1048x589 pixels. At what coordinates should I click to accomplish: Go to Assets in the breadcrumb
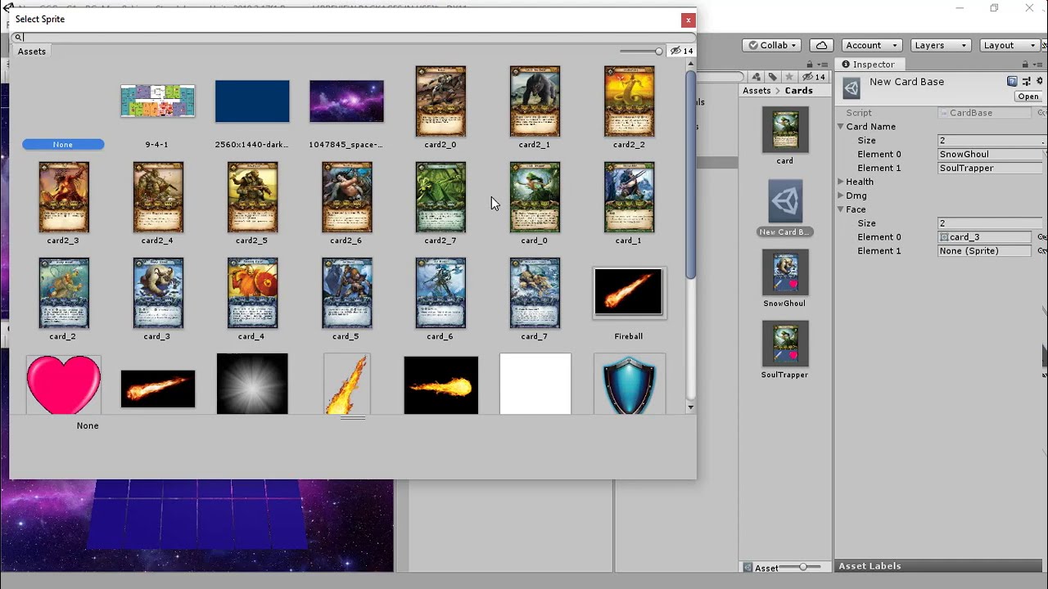pyautogui.click(x=757, y=91)
